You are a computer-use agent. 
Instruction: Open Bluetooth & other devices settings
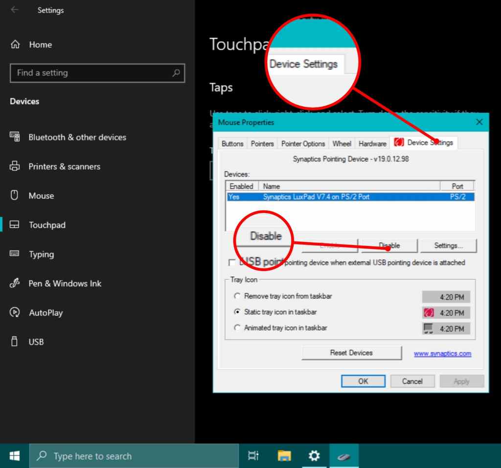[x=15, y=137]
